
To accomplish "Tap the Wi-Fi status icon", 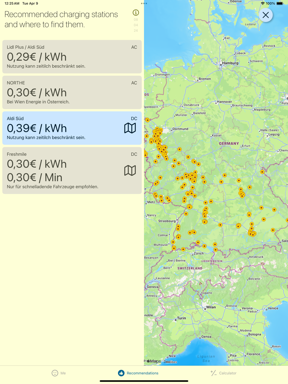I will click(x=263, y=3).
